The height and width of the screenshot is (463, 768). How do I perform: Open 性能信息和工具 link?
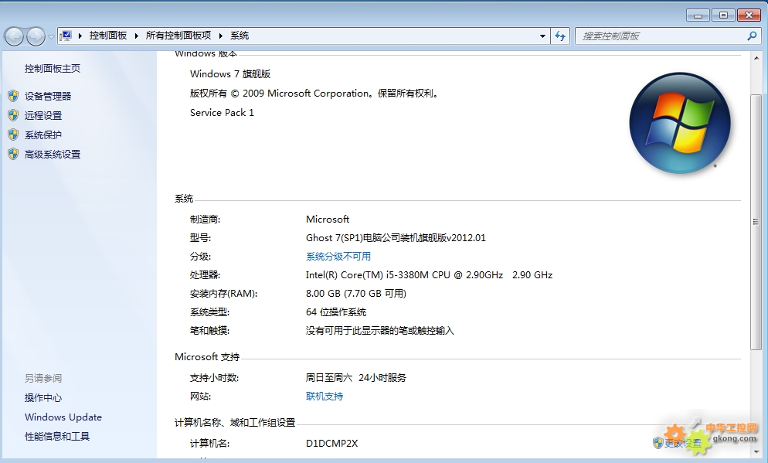pyautogui.click(x=57, y=437)
